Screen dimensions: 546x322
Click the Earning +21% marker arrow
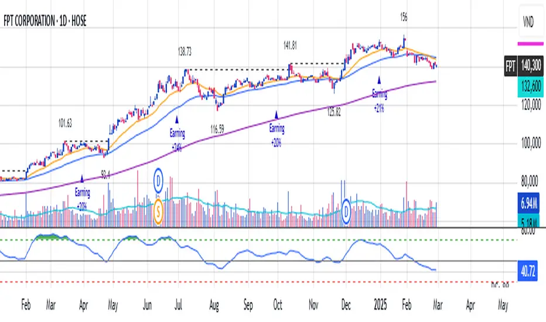(x=379, y=80)
